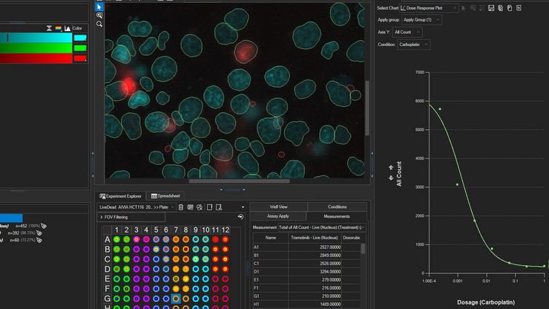Click the reset arrow icon right of FOV Filtering
Viewport: 549px width, 309px height.
(x=240, y=217)
